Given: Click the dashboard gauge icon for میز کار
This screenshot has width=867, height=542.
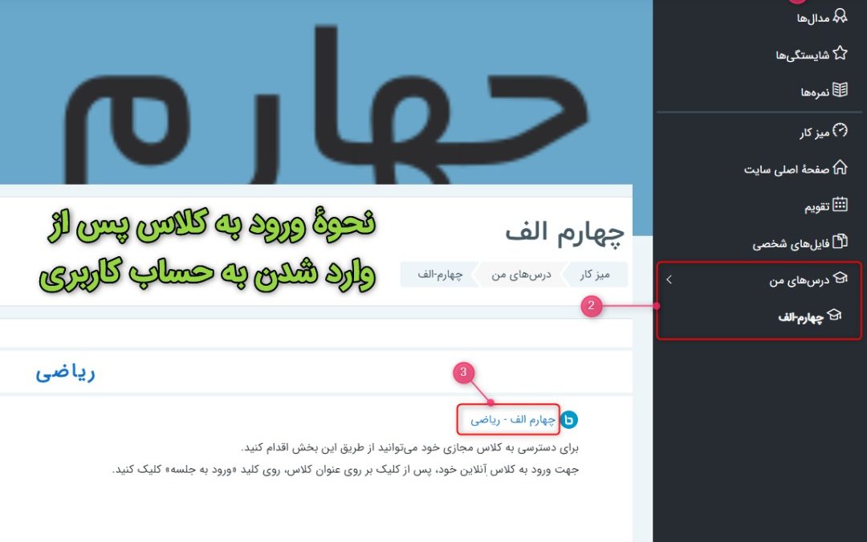Looking at the screenshot, I should [x=840, y=131].
